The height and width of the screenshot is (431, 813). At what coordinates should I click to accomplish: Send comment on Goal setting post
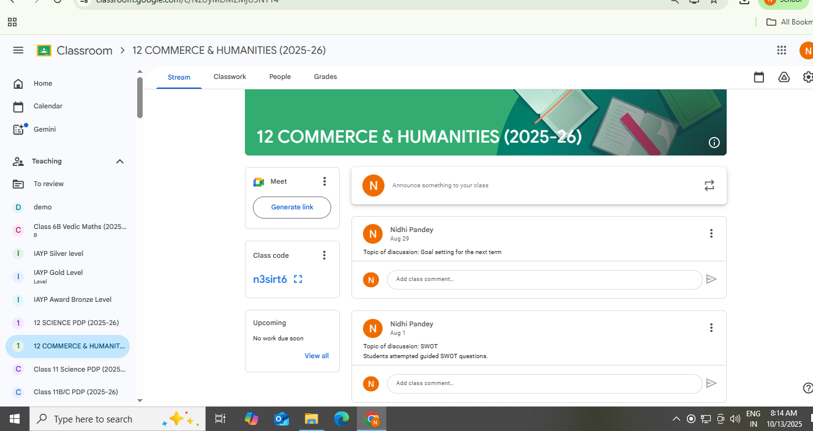(711, 279)
